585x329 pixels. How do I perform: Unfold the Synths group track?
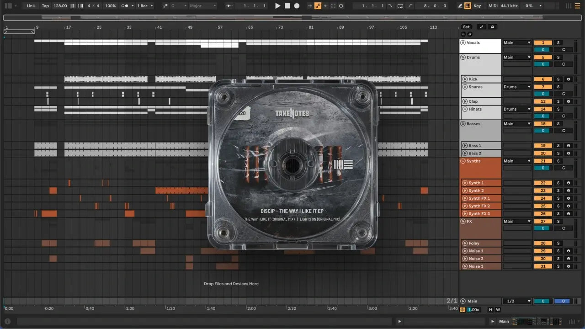tap(463, 161)
